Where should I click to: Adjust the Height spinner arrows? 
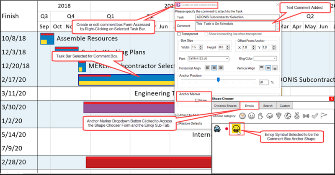tap(228, 47)
